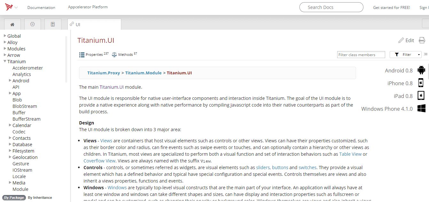Select the UI tab
429x202 pixels.
94,24
